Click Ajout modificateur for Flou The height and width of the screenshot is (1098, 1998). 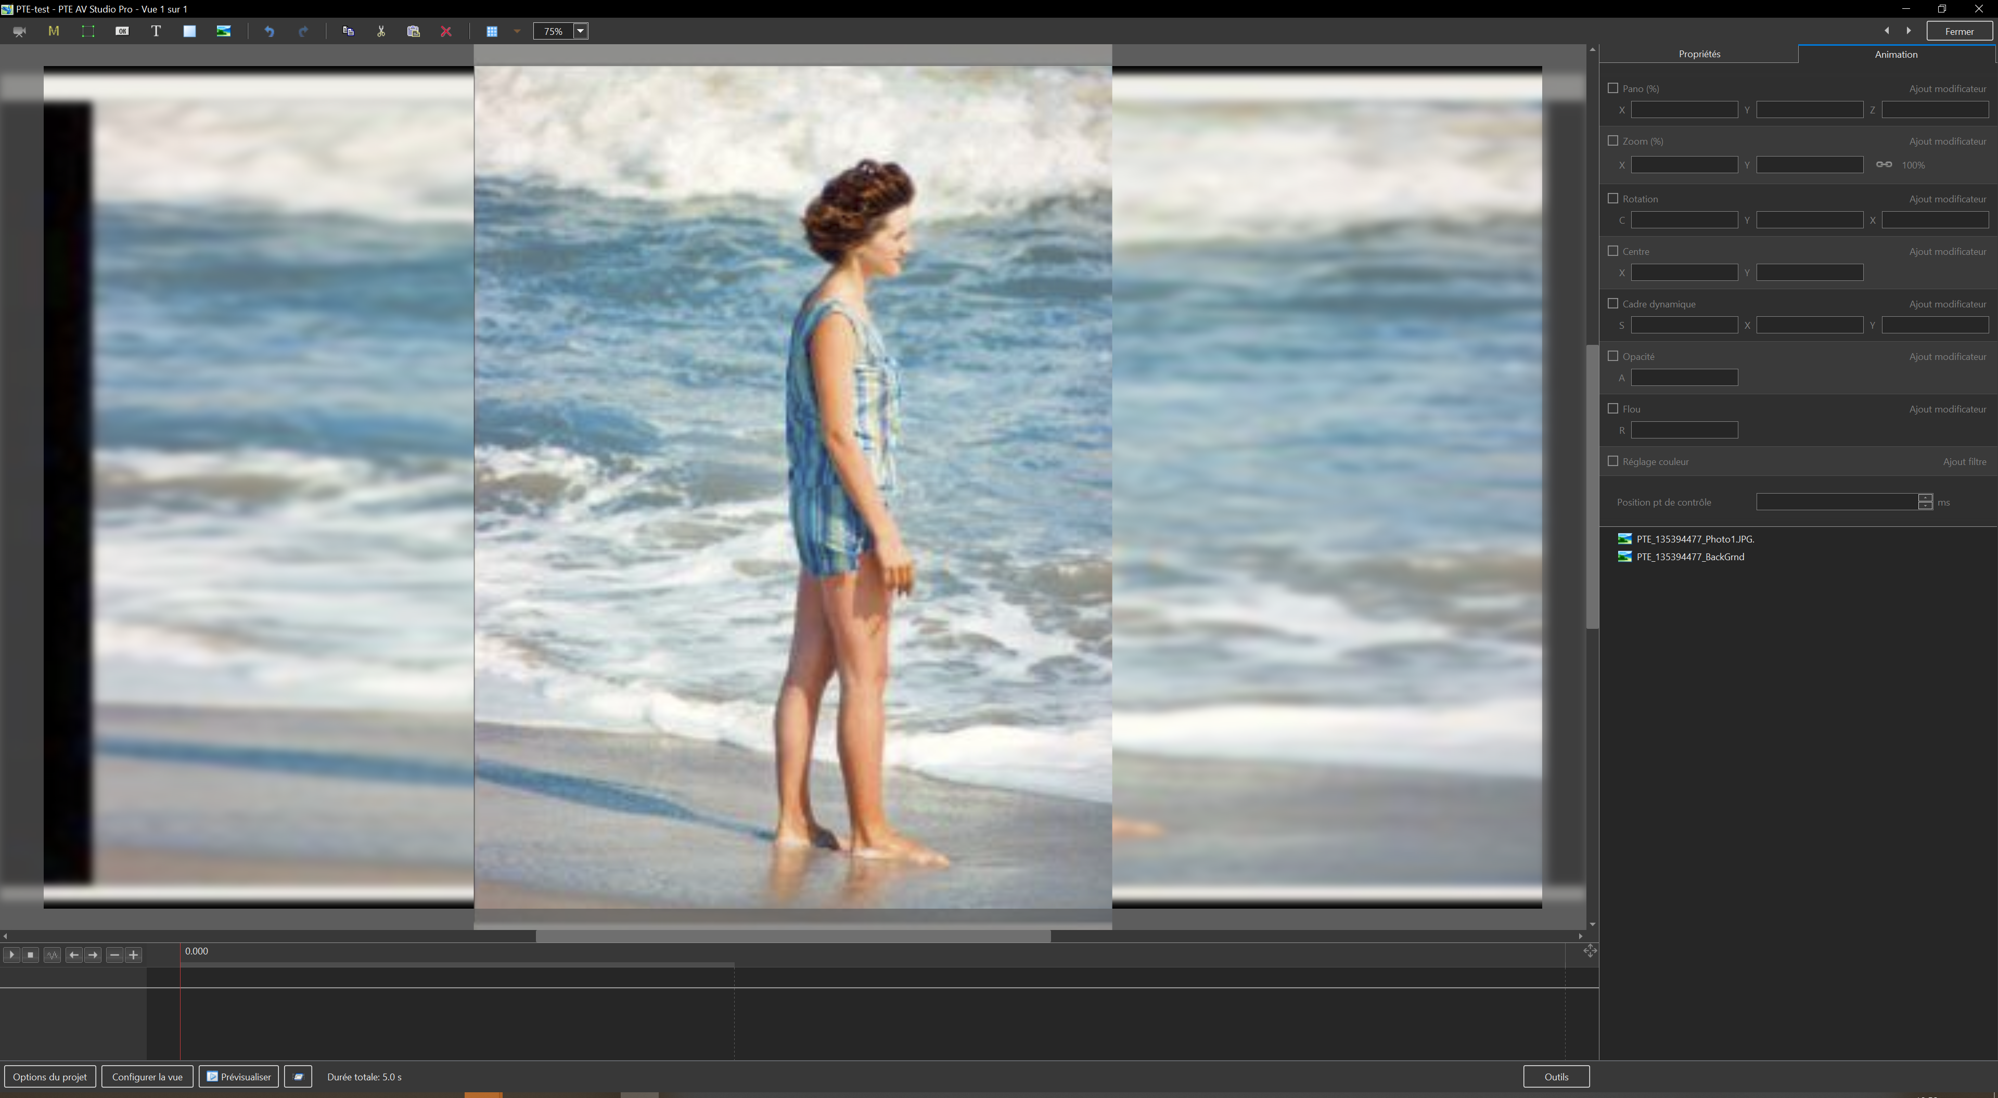1948,409
